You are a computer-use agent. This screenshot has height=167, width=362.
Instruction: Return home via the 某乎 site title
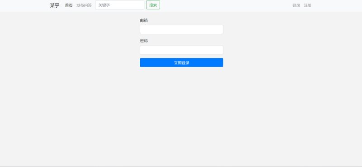point(54,5)
